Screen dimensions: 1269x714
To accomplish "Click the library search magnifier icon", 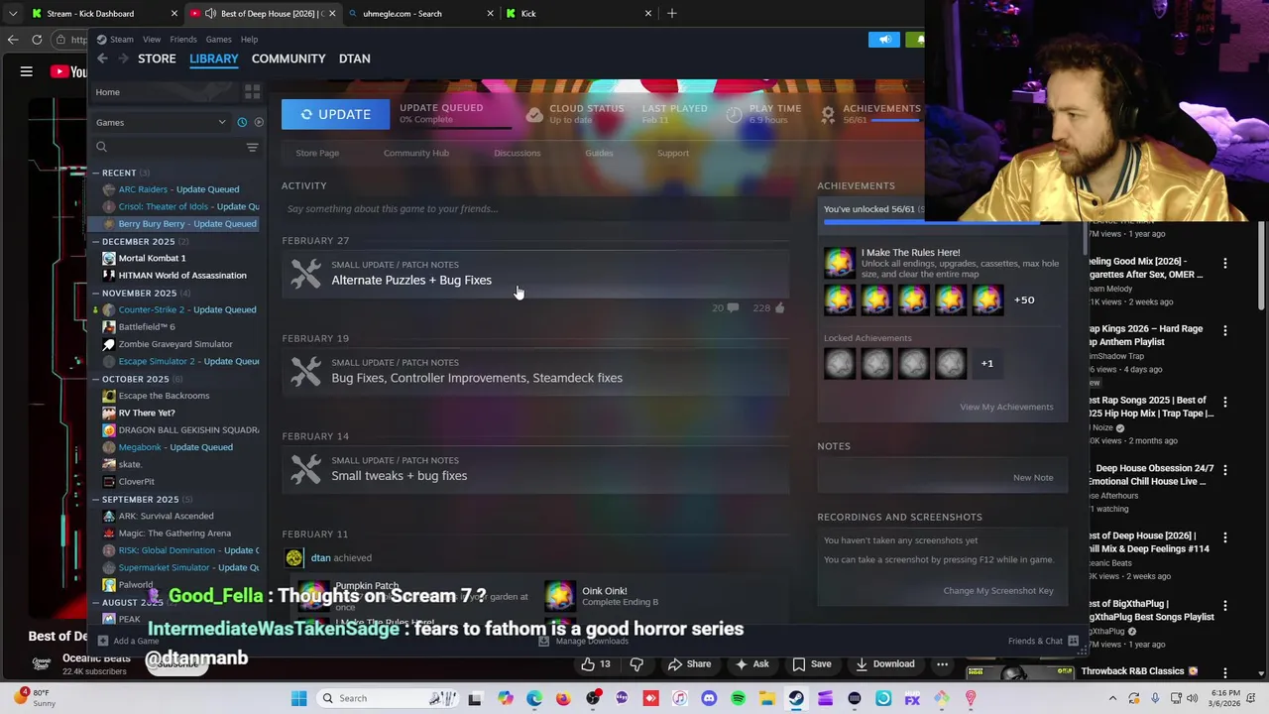I will coord(101,147).
